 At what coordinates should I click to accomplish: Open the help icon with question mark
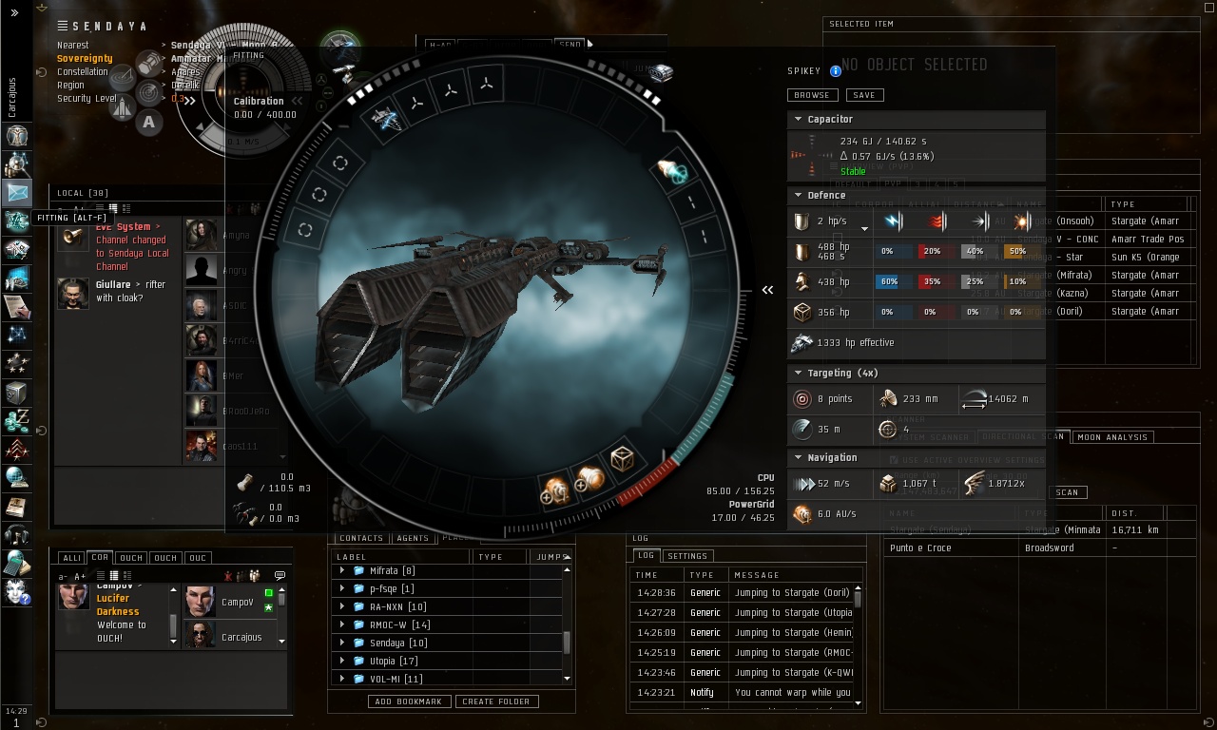(17, 591)
